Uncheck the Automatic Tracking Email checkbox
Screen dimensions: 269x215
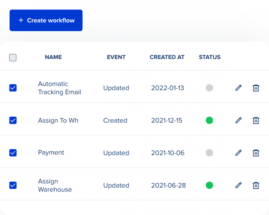[x=13, y=88]
